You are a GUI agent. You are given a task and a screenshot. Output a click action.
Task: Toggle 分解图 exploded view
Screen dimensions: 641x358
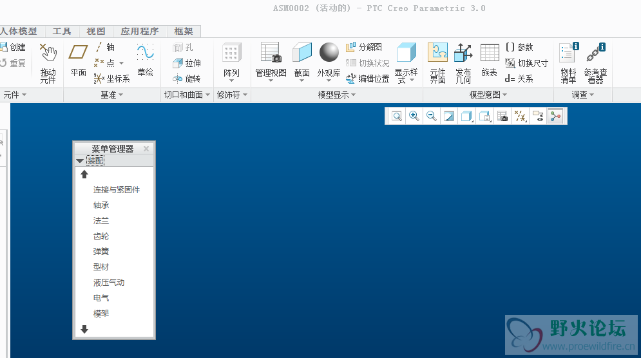pyautogui.click(x=364, y=47)
